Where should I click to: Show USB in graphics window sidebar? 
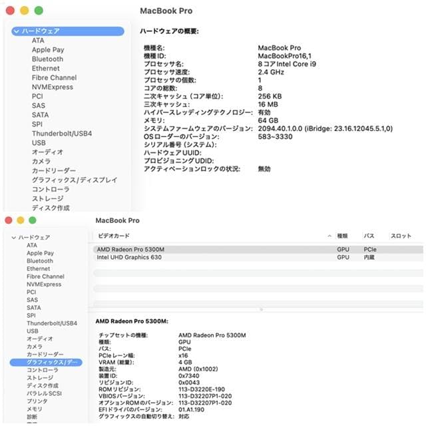click(x=33, y=331)
